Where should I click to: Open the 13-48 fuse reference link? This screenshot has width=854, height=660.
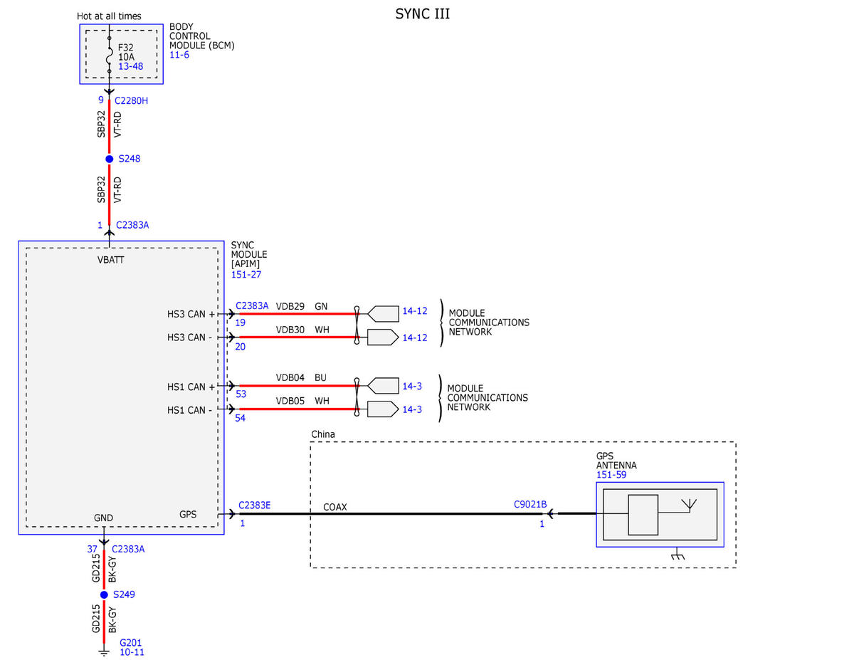click(130, 66)
